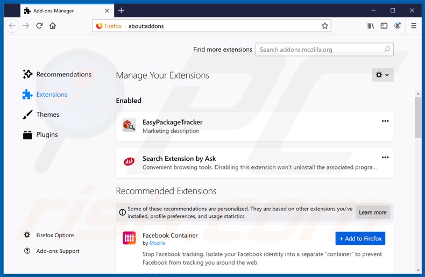Open the Search Extension by Ask three-dot menu
The width and height of the screenshot is (425, 277).
[x=385, y=157]
